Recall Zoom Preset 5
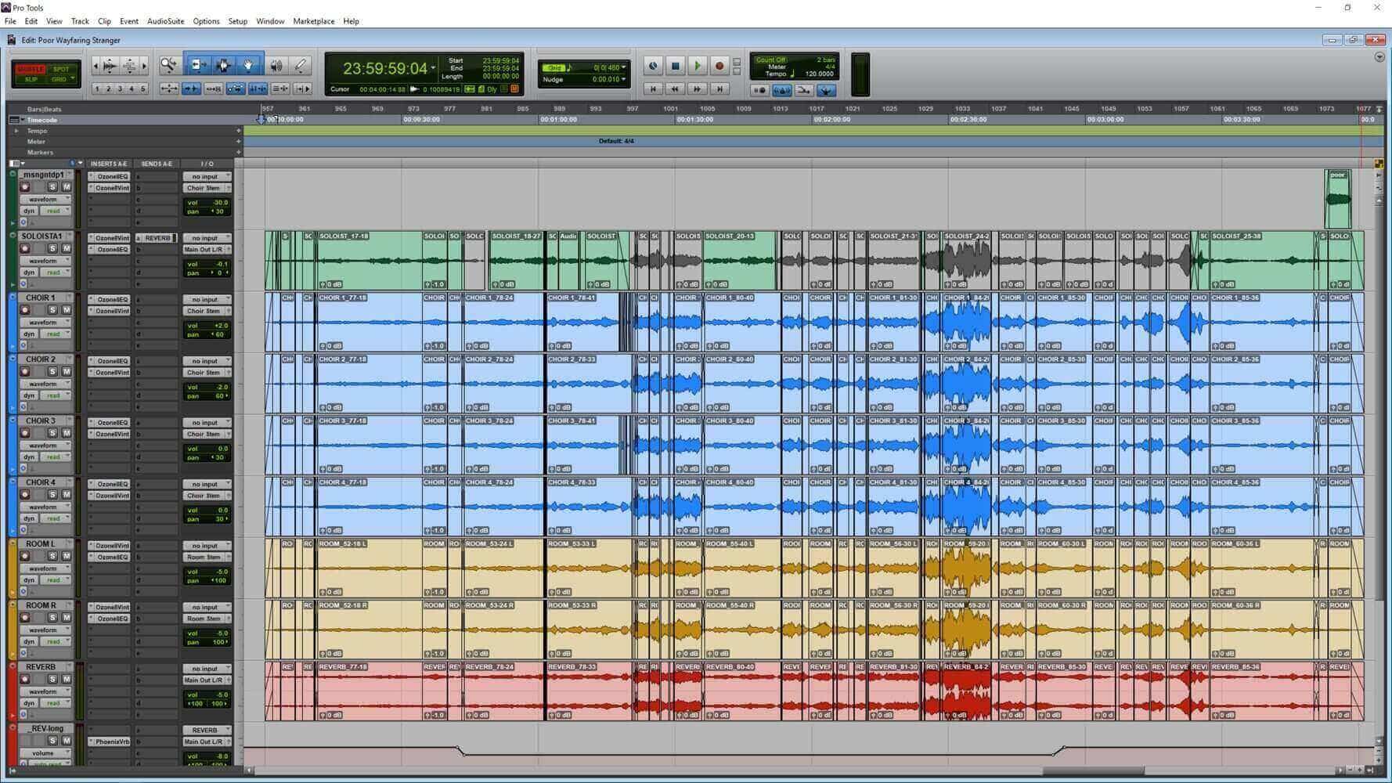Screen dimensions: 1392x783 142,89
